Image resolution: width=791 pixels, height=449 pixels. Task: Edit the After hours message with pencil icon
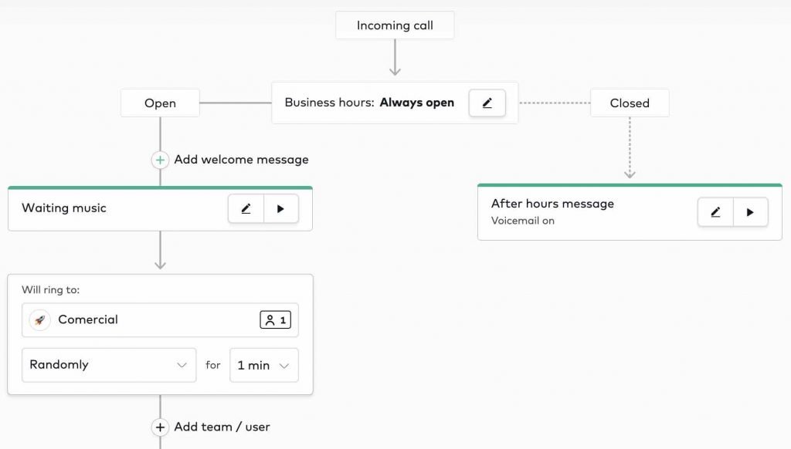coord(715,211)
